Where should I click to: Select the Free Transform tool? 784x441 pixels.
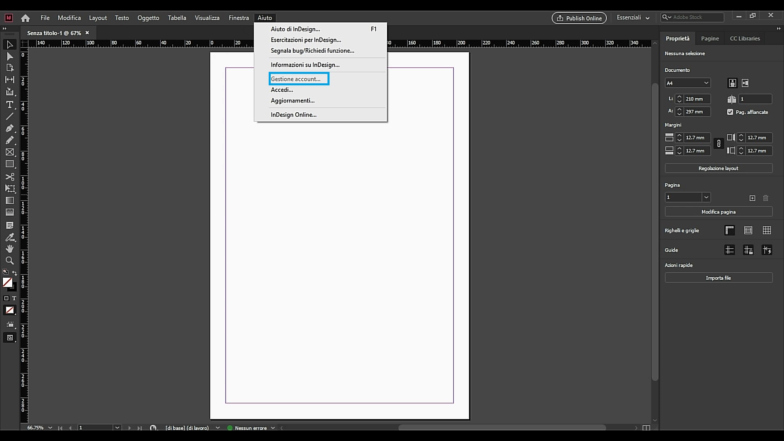click(10, 189)
